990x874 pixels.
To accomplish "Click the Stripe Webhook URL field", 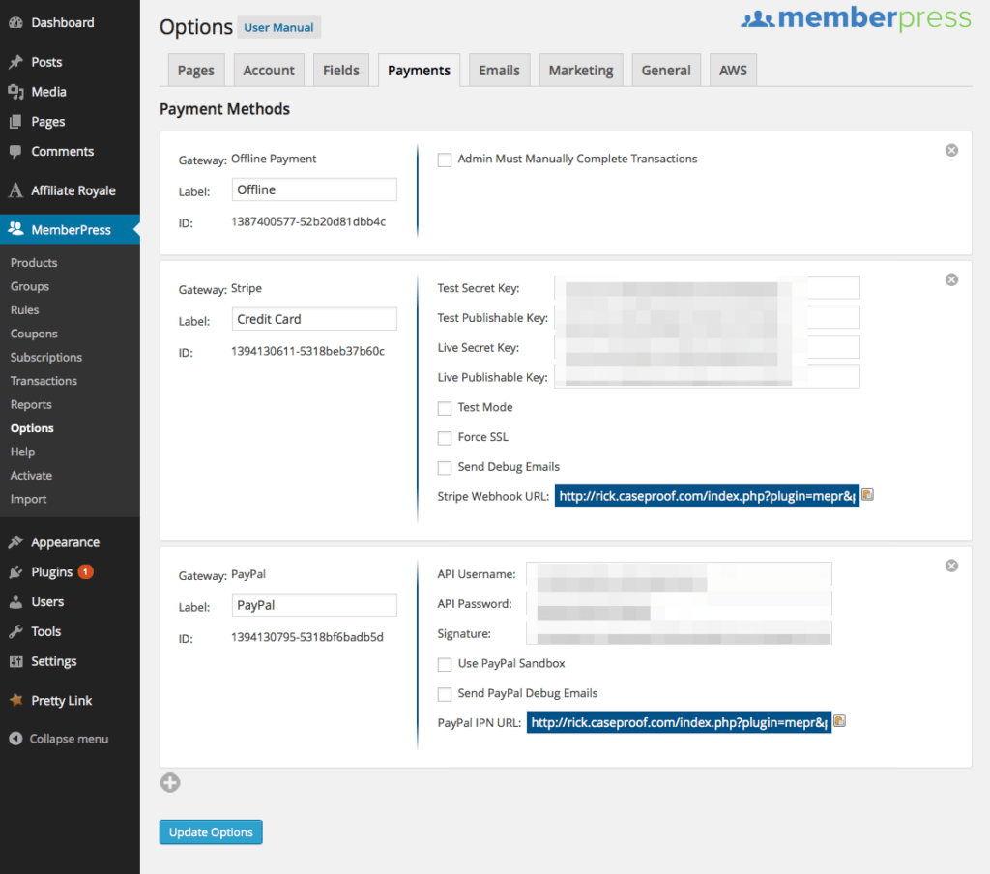I will 707,496.
